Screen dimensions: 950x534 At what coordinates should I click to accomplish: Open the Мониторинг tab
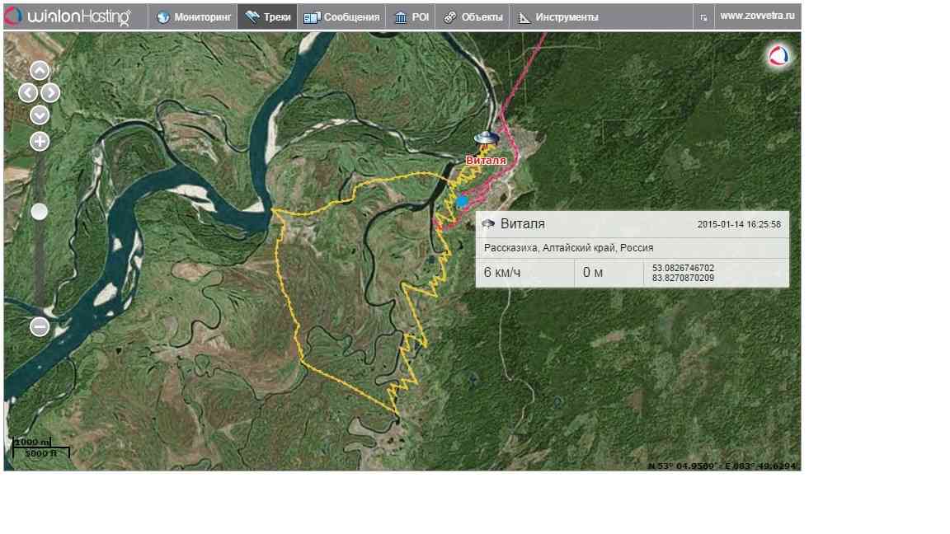(194, 17)
